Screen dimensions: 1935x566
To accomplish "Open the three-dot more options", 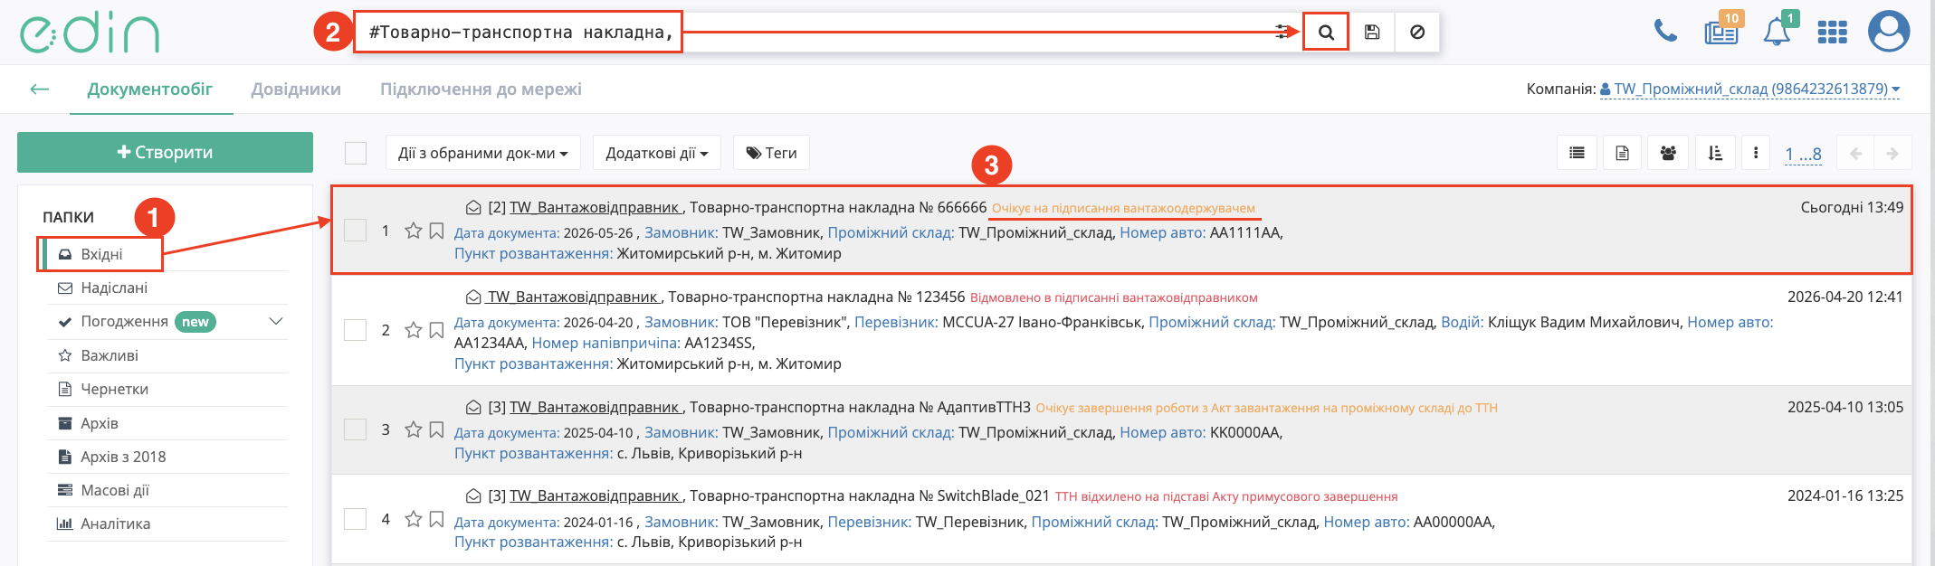I will pos(1756,153).
